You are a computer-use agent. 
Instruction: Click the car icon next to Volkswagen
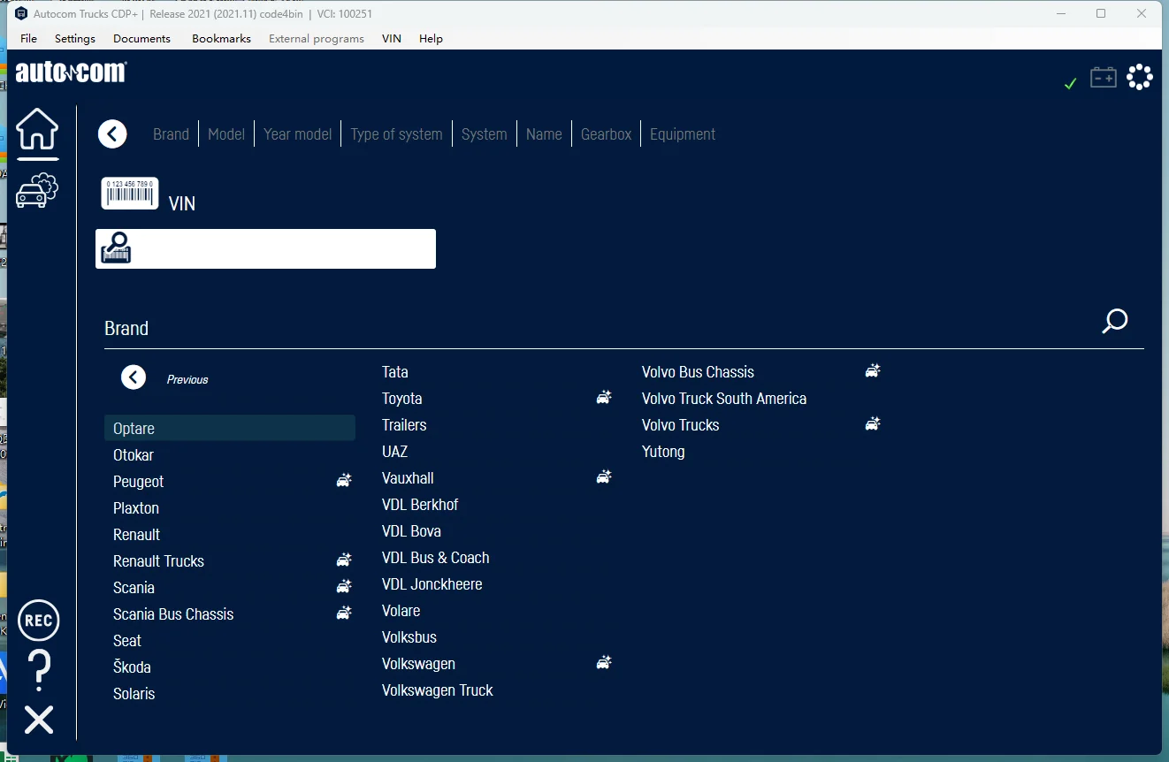coord(604,663)
